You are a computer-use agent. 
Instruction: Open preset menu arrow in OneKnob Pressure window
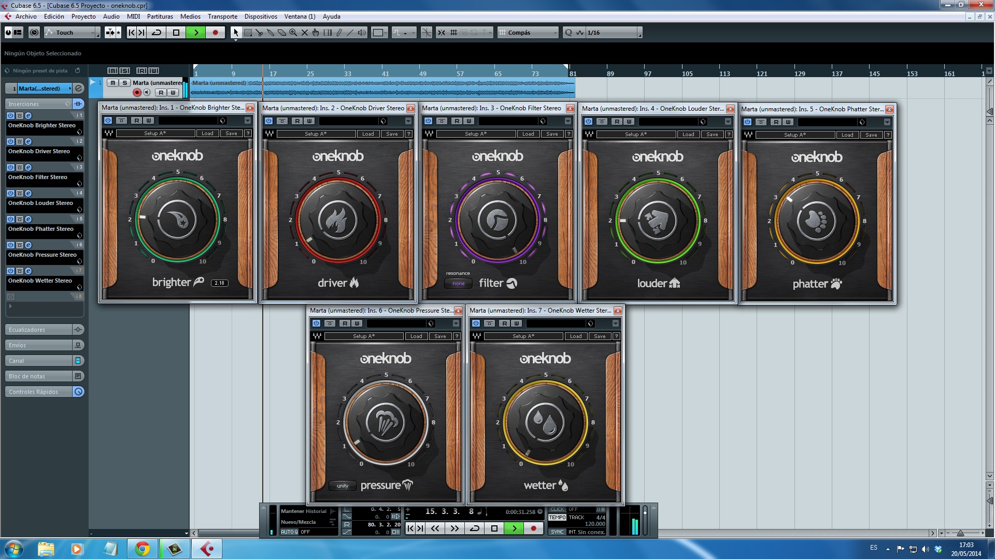point(456,323)
